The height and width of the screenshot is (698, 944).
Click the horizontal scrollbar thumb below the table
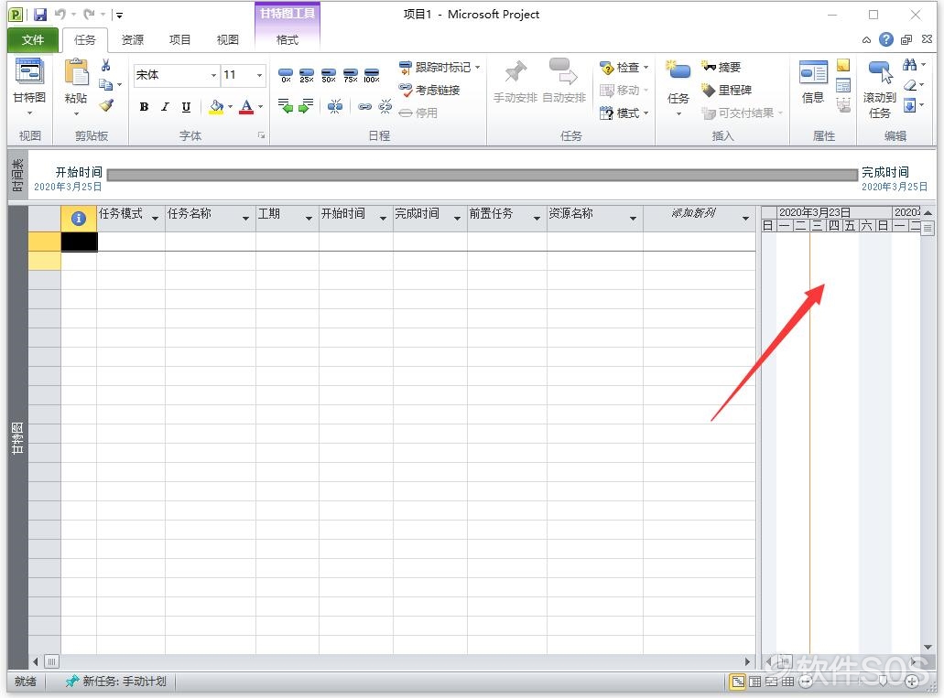click(52, 662)
